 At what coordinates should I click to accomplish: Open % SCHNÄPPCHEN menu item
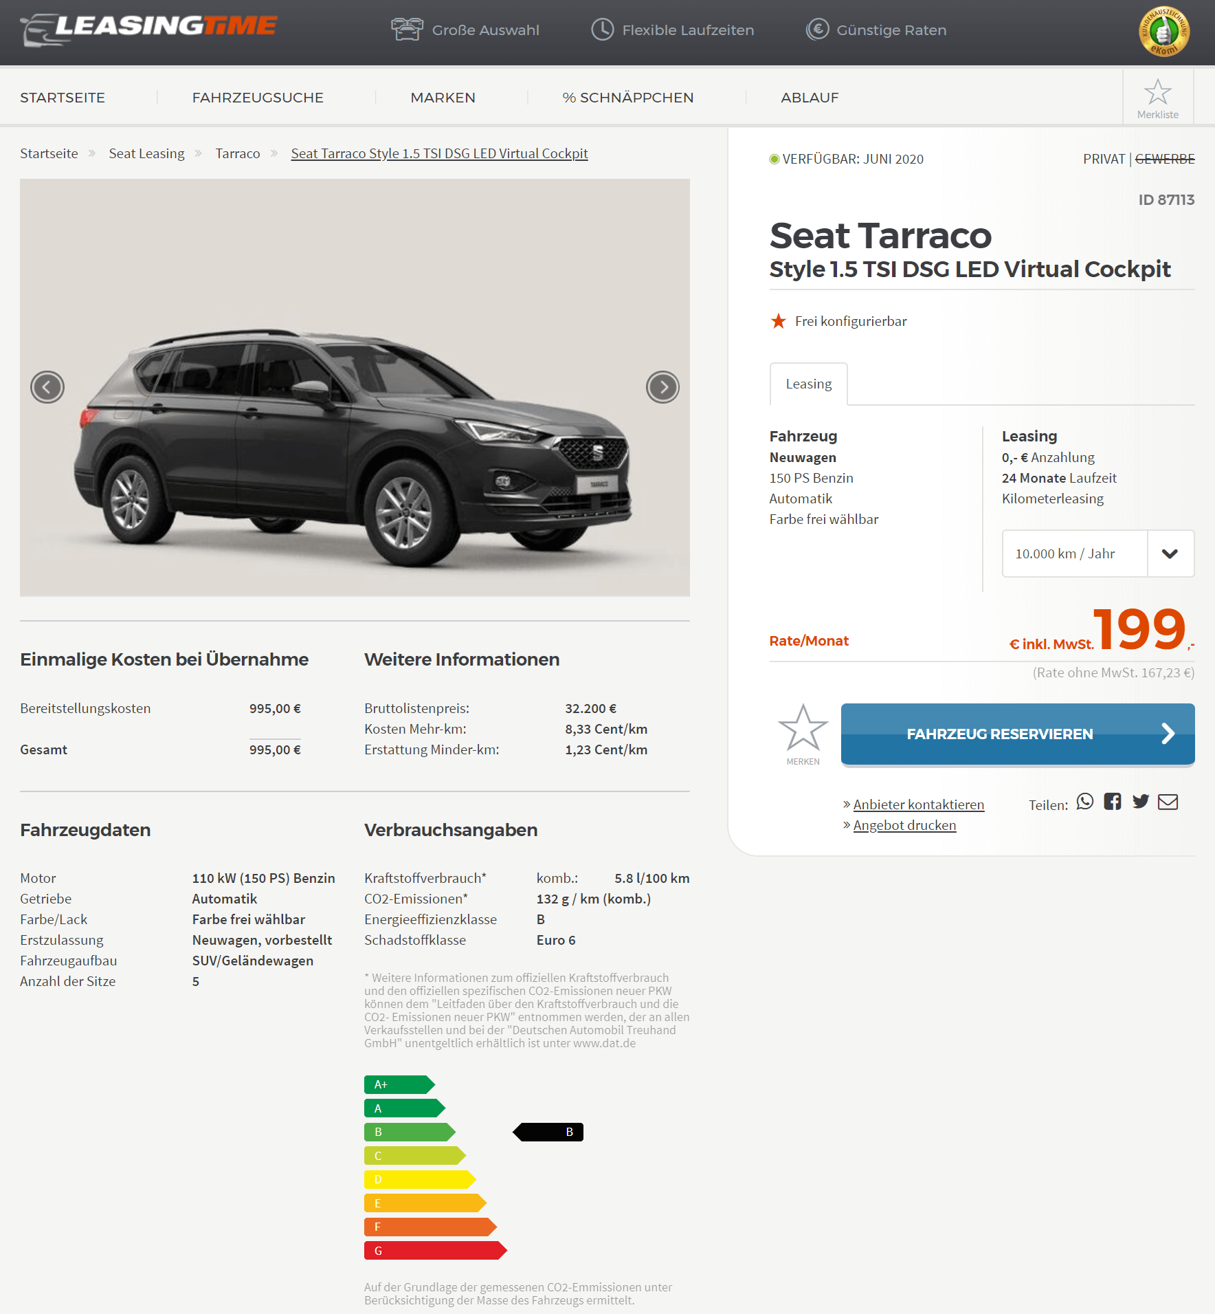(627, 98)
